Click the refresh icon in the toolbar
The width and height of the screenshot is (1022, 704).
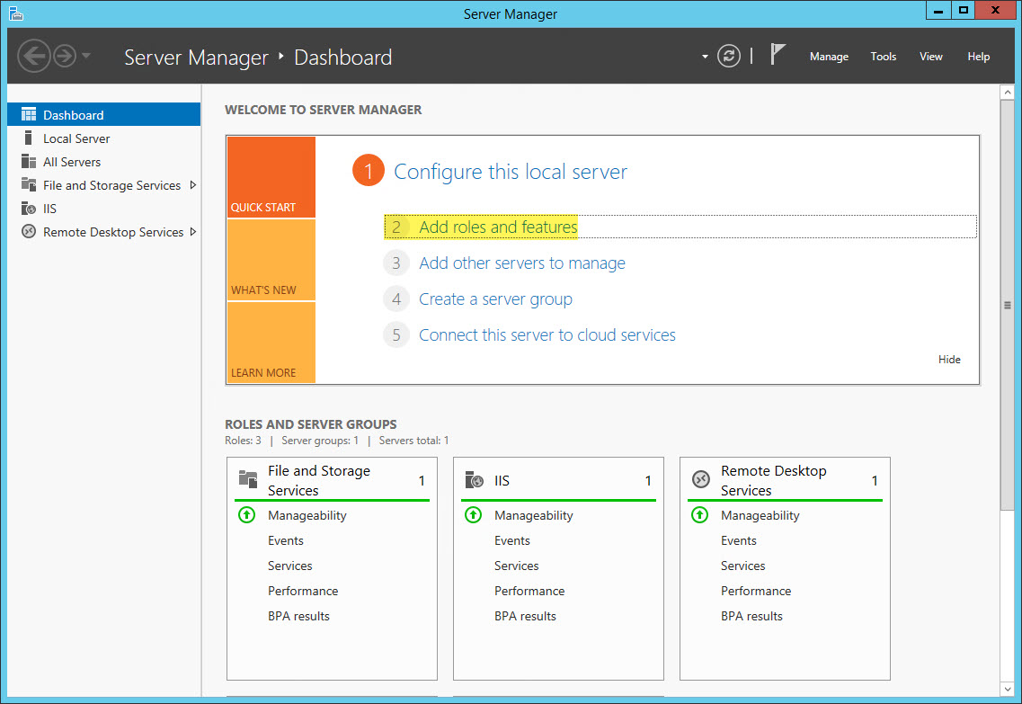(728, 55)
